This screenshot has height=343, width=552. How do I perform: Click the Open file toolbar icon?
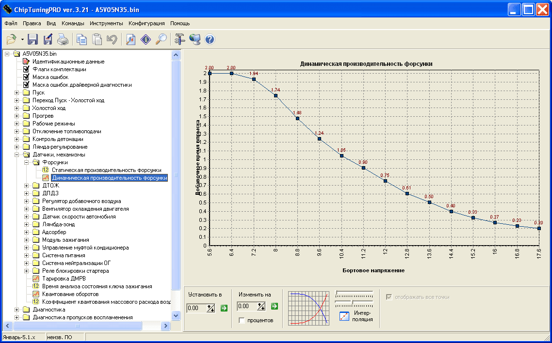12,39
